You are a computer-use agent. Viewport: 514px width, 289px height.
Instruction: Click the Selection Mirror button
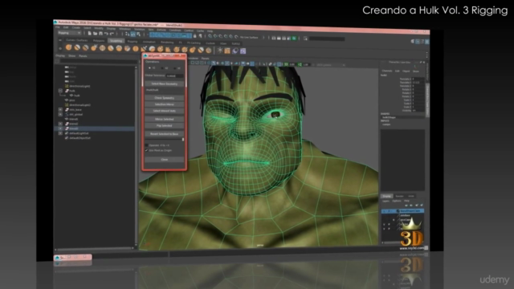coord(164,104)
